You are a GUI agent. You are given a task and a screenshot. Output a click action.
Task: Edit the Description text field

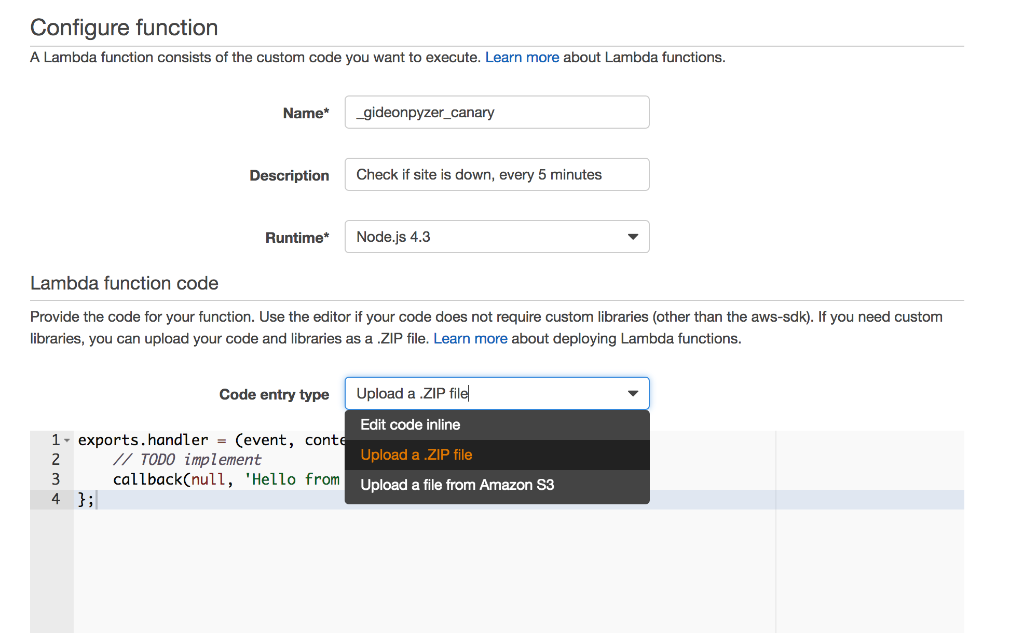point(496,174)
